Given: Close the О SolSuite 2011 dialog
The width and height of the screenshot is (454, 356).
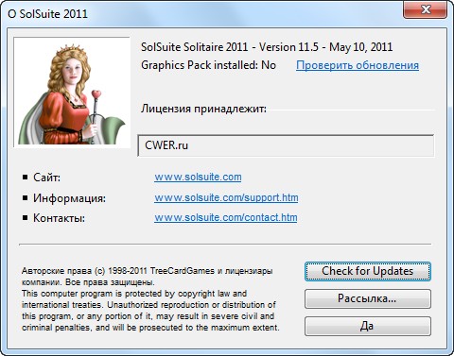Looking at the screenshot, I should 425,10.
